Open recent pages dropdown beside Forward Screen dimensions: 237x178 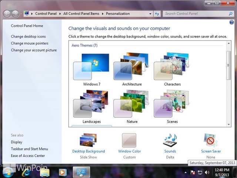coord(21,14)
